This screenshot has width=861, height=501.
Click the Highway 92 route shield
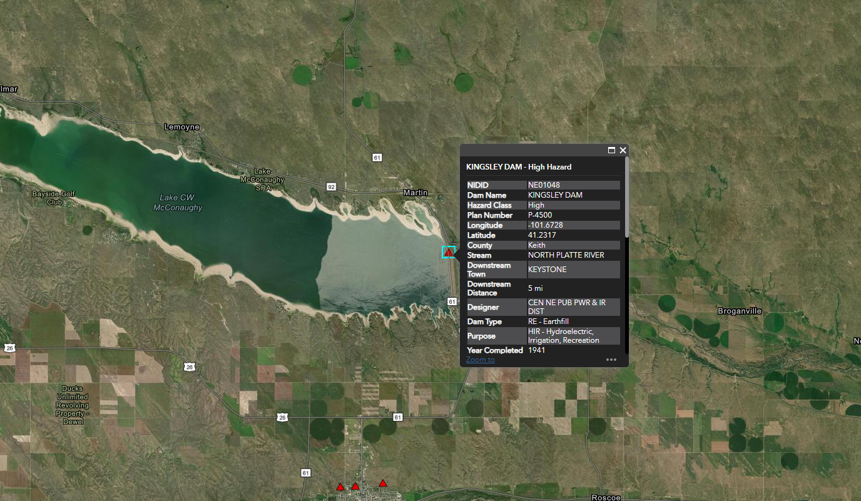(330, 186)
